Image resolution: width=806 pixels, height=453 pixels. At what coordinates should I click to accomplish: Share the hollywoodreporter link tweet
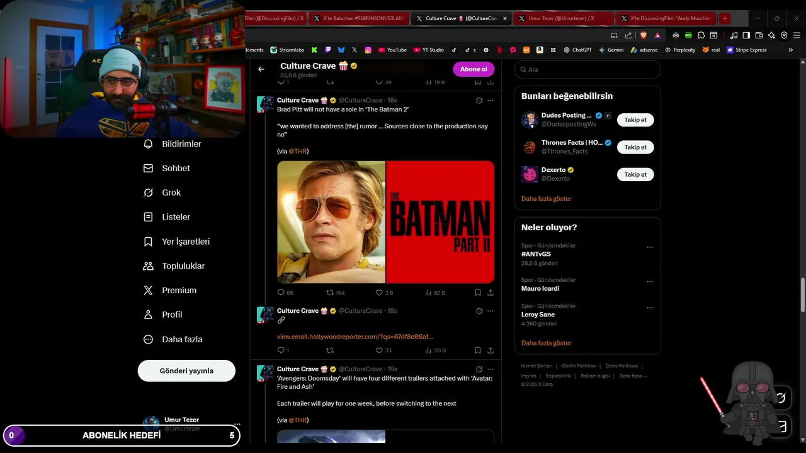click(490, 350)
